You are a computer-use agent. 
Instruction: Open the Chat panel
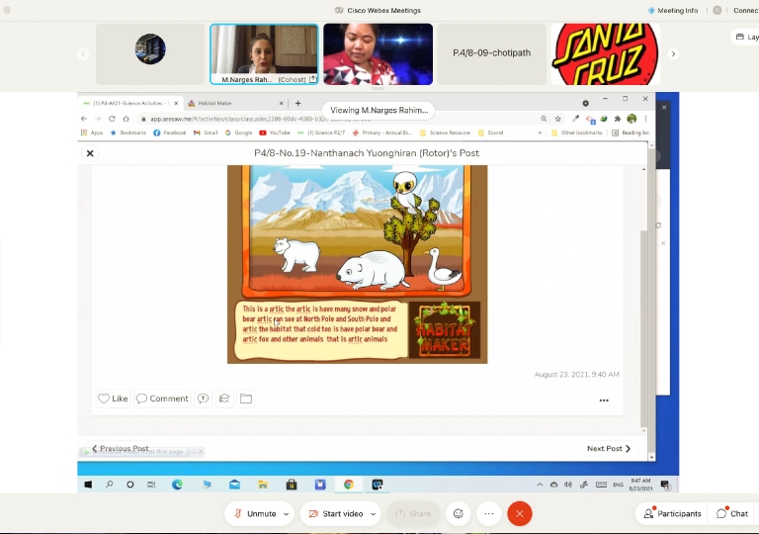click(x=732, y=513)
